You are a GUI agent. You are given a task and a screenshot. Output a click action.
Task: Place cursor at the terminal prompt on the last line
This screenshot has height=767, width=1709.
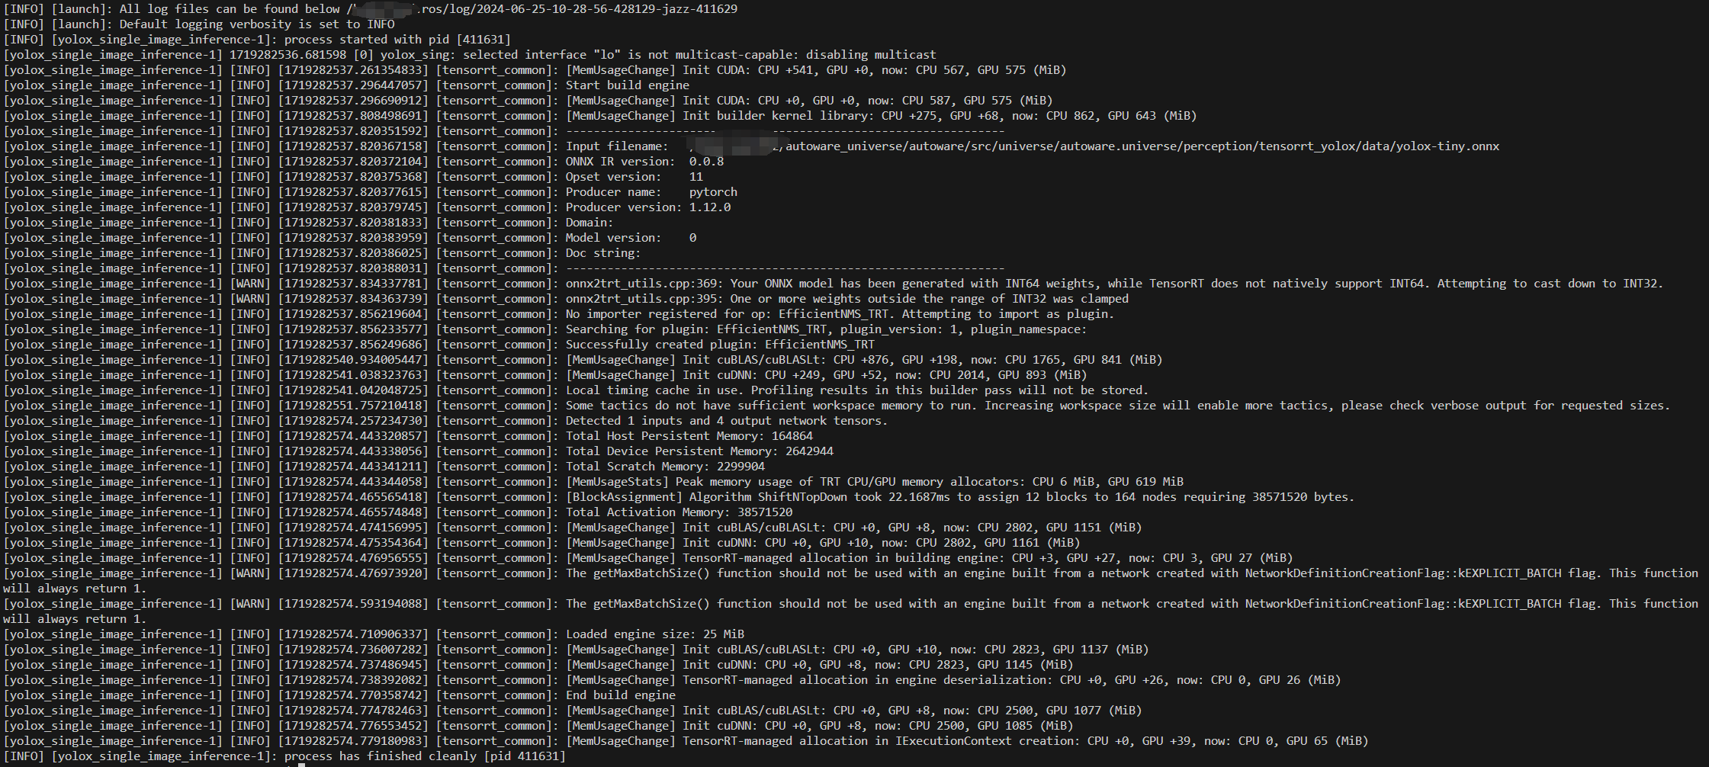click(x=302, y=765)
